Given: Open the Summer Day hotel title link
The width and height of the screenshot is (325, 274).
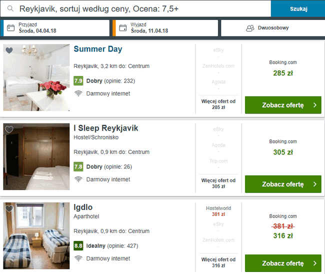Looking at the screenshot, I should pyautogui.click(x=98, y=49).
